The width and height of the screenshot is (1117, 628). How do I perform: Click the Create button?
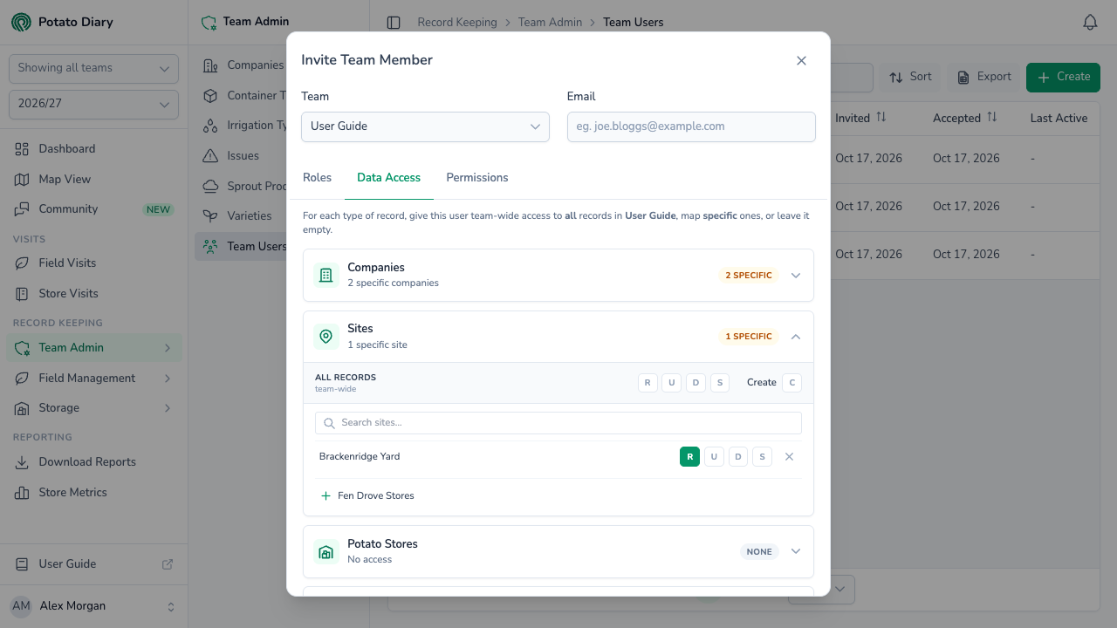click(x=1063, y=77)
